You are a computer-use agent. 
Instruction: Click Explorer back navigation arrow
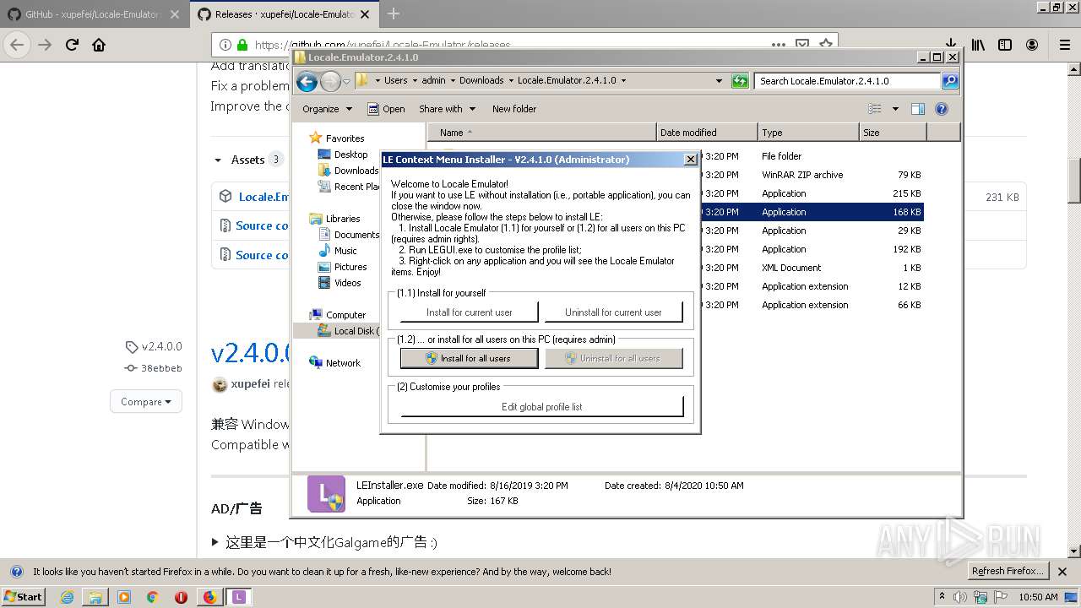click(307, 81)
